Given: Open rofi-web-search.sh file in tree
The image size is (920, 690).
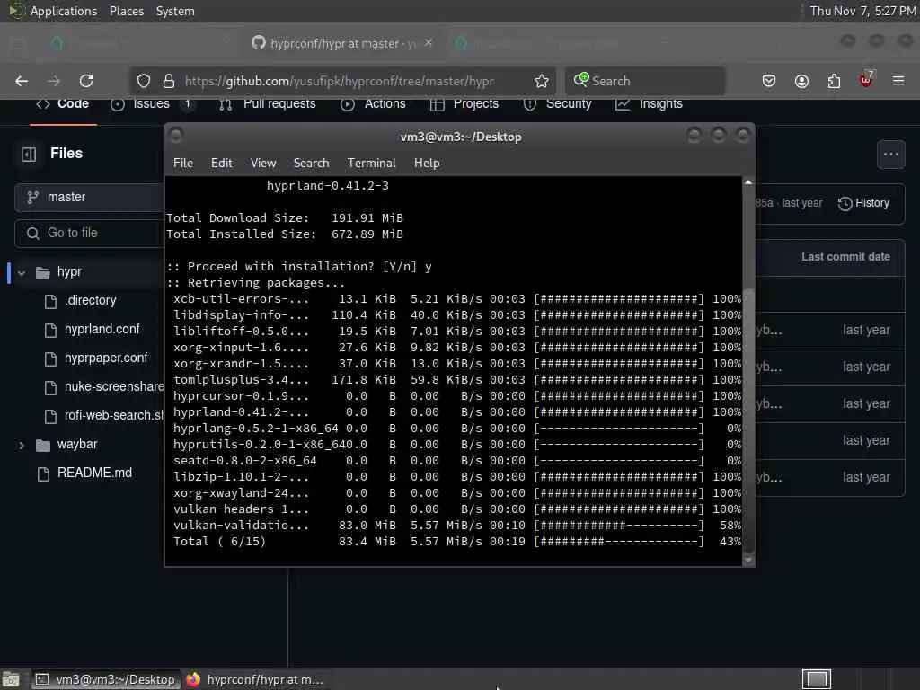Looking at the screenshot, I should click(x=114, y=415).
